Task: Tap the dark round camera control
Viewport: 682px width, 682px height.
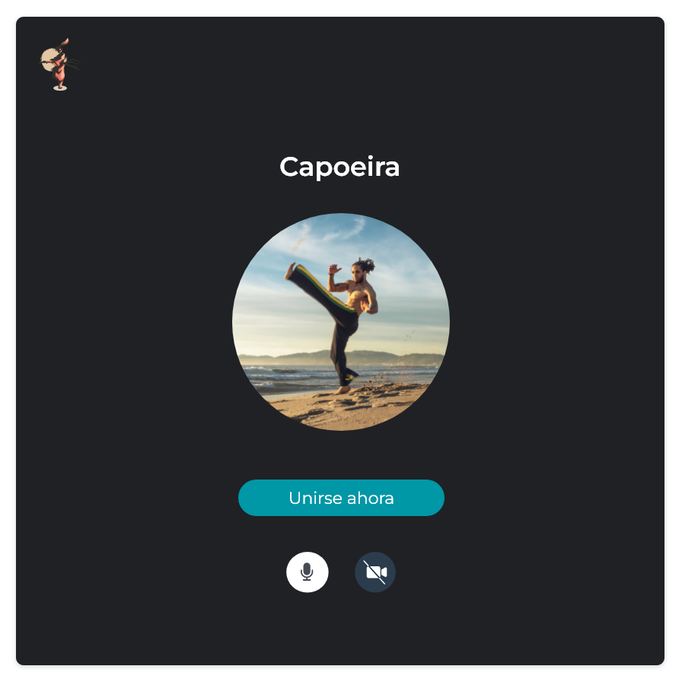Action: 375,572
